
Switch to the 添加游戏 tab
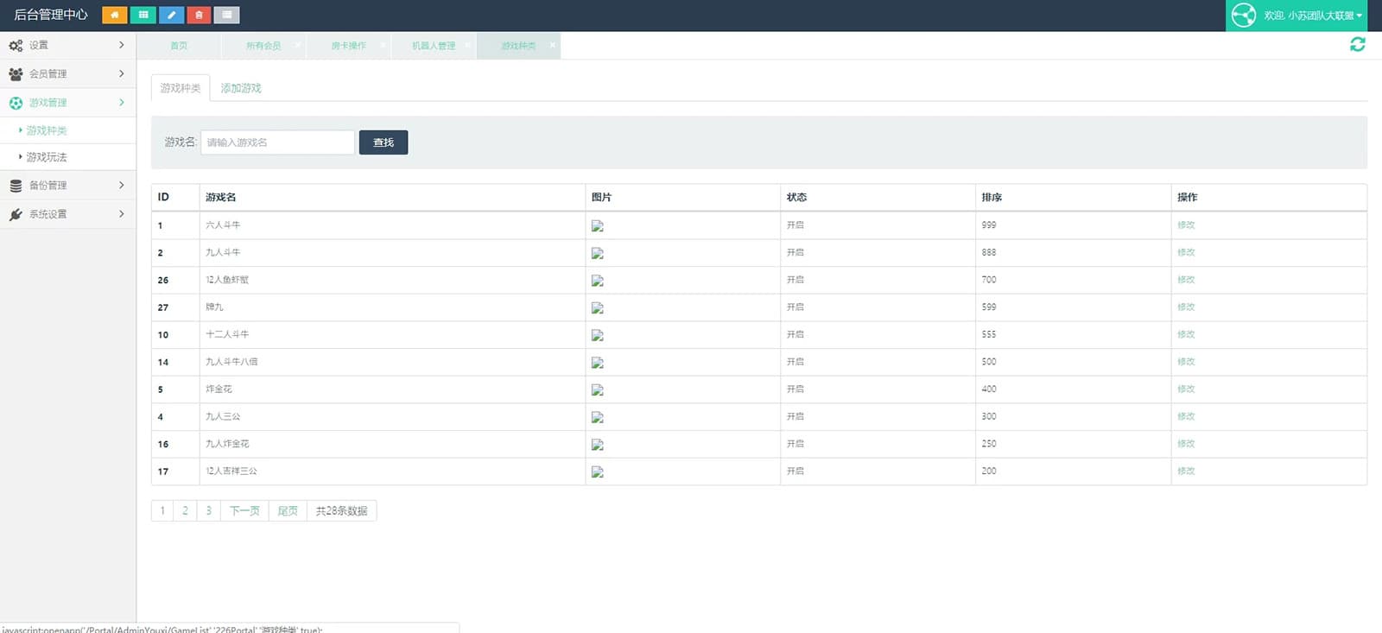pyautogui.click(x=240, y=88)
